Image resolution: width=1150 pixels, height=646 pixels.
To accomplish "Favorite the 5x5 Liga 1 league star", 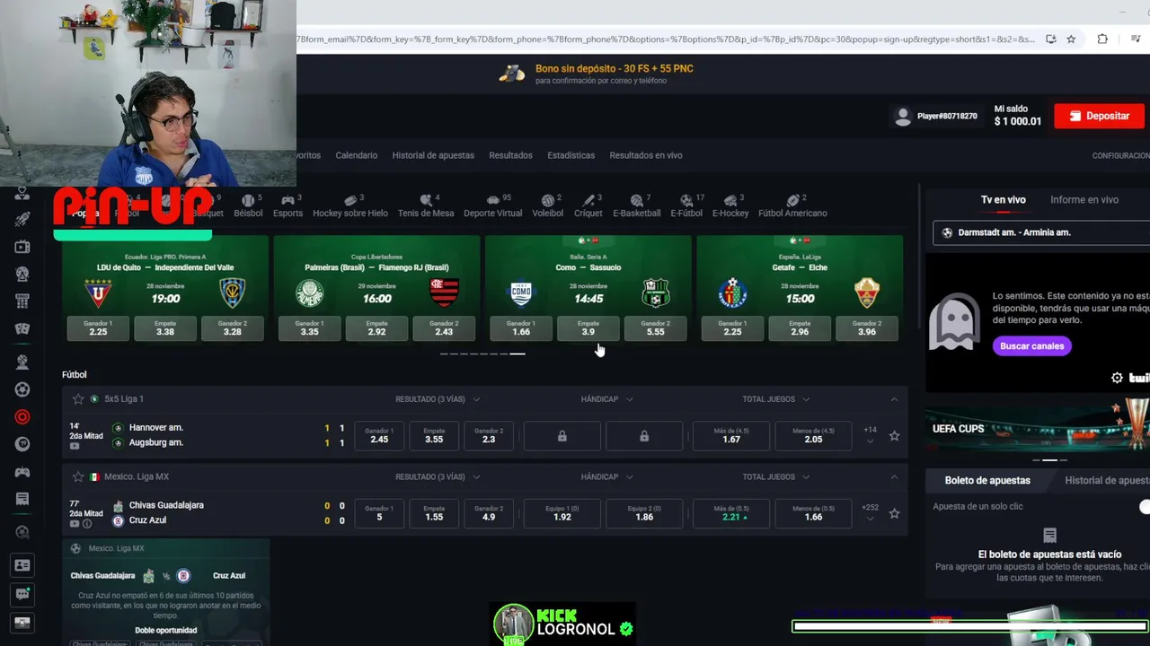I will tap(78, 398).
